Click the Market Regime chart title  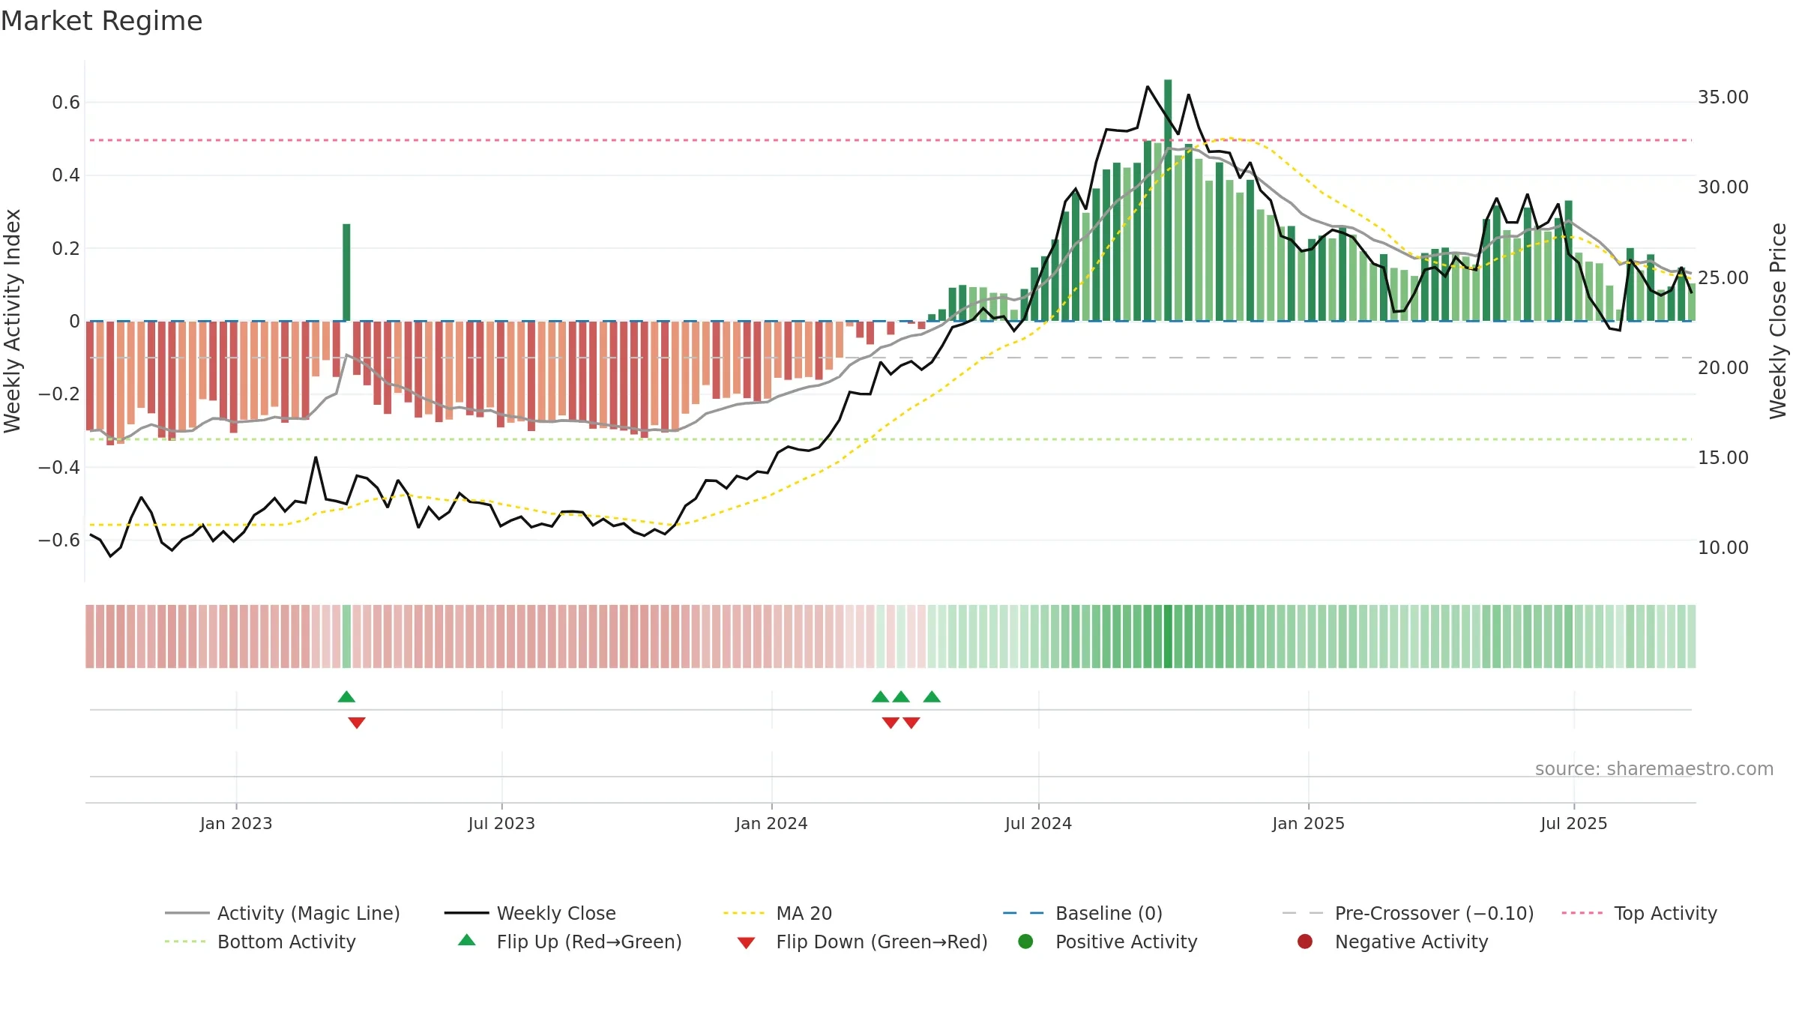(x=101, y=21)
